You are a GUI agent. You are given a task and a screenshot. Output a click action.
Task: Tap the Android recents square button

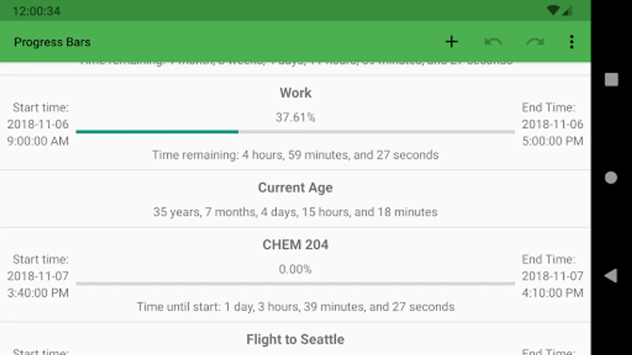point(611,80)
